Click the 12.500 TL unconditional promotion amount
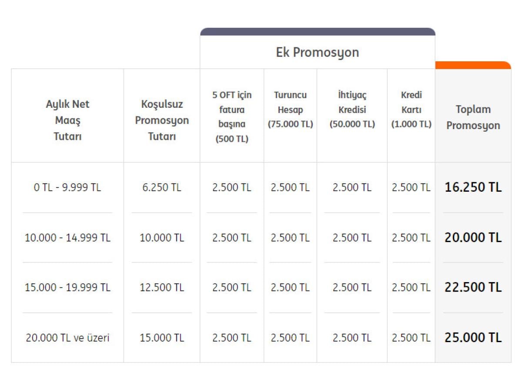The image size is (522, 366). [162, 288]
